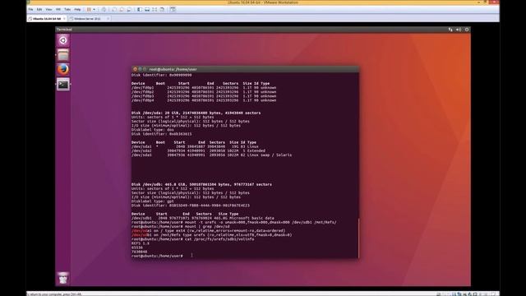Select the Ubuntu 16.04 64-bit tab

(x=47, y=19)
